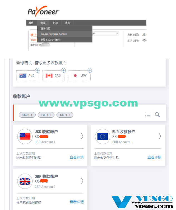This screenshot has height=210, width=176.
Task: Open 查看详情 link for GBP account
Action: (x=77, y=202)
